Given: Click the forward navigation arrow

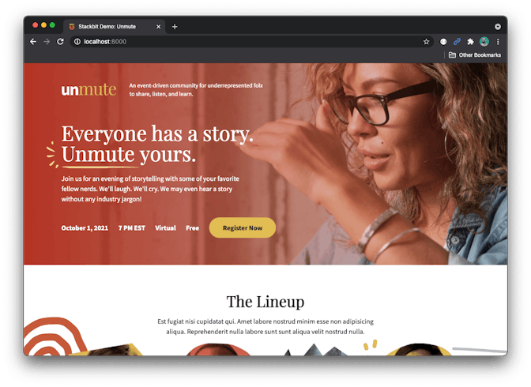Looking at the screenshot, I should coord(47,42).
